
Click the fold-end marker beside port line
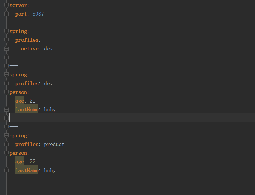pos(6,14)
